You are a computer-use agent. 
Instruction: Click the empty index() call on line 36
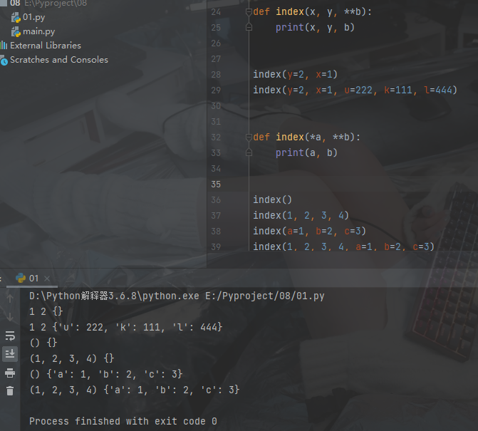coord(273,199)
